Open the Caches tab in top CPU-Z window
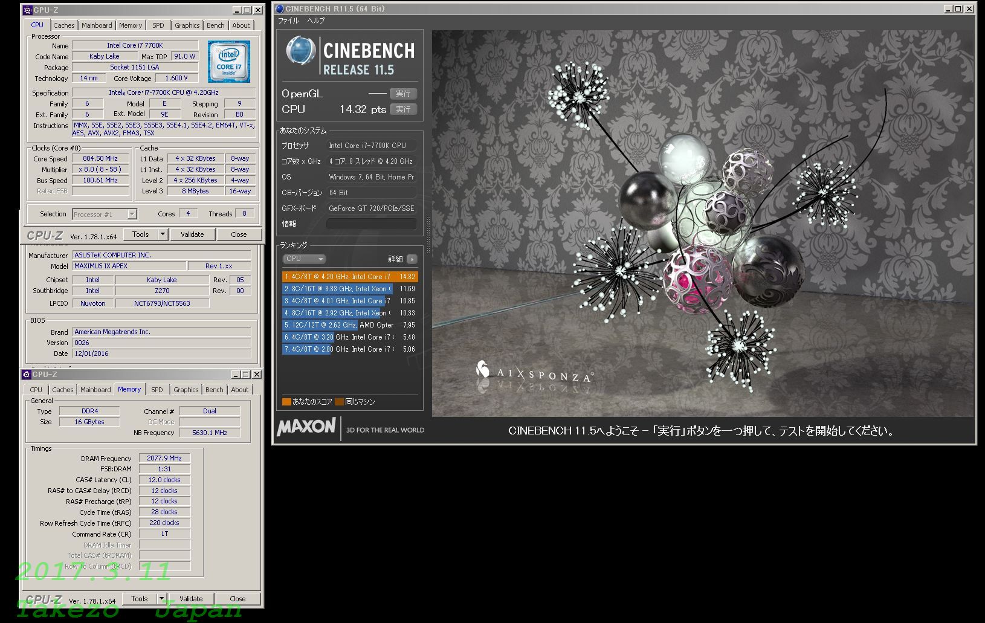 pyautogui.click(x=63, y=25)
